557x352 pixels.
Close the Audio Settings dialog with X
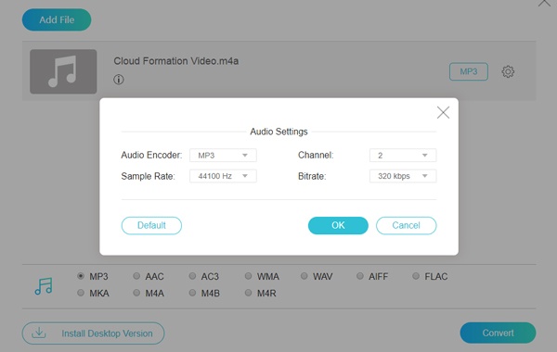(x=443, y=113)
